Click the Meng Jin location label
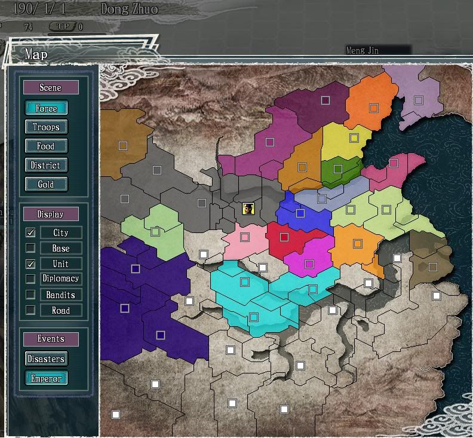473x438 pixels. [x=363, y=50]
